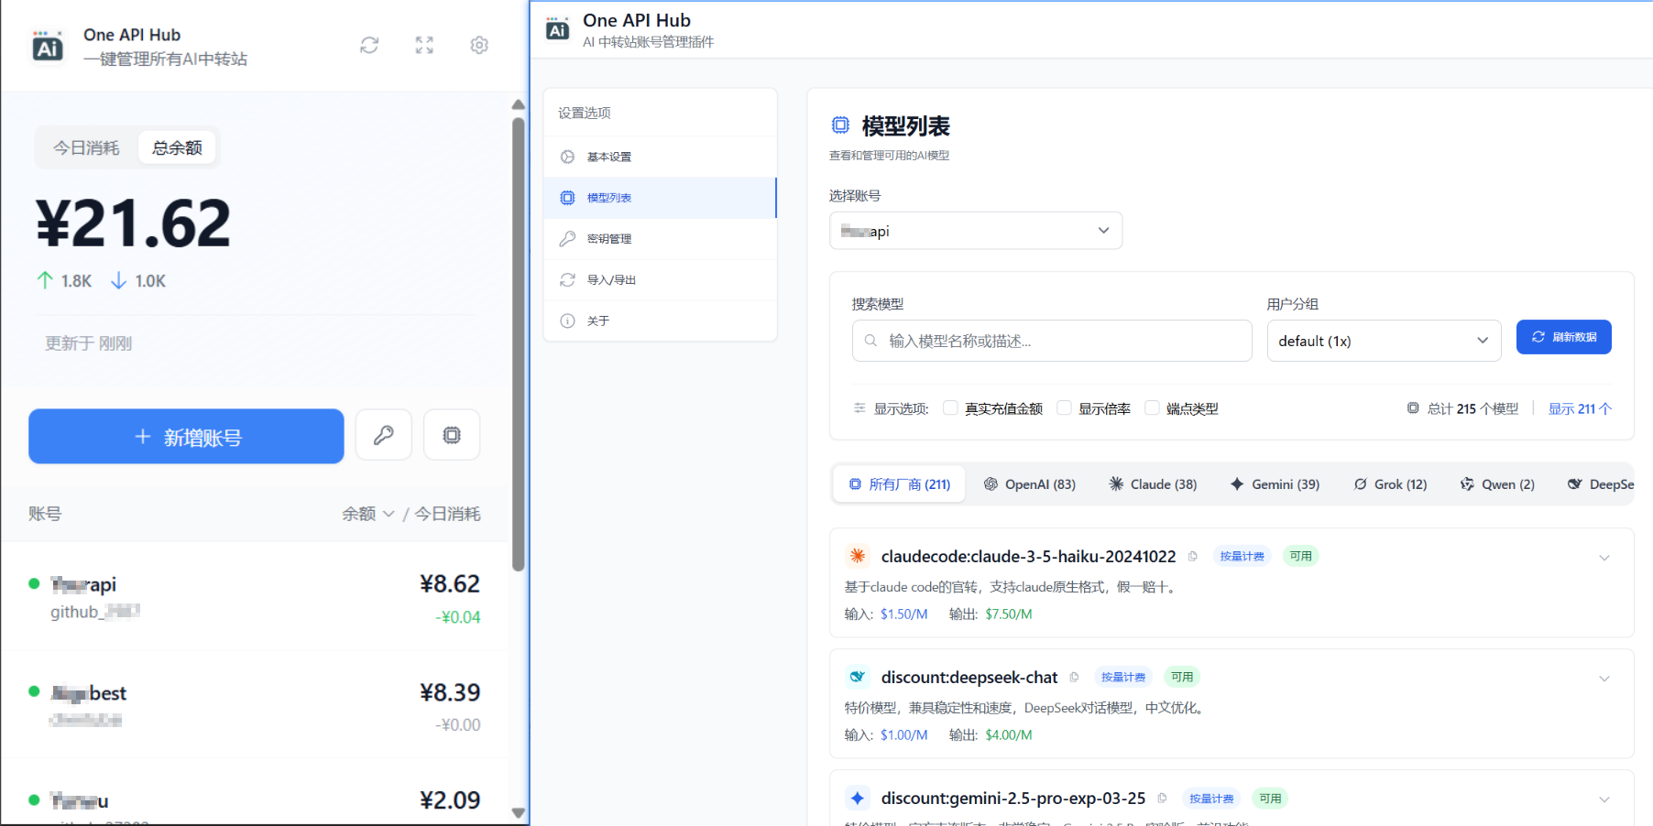Click the display options filter icon
The image size is (1653, 826).
tap(859, 408)
